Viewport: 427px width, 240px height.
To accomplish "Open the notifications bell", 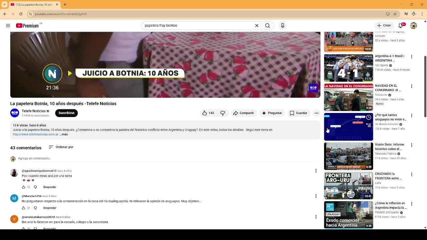I will click(x=401, y=26).
